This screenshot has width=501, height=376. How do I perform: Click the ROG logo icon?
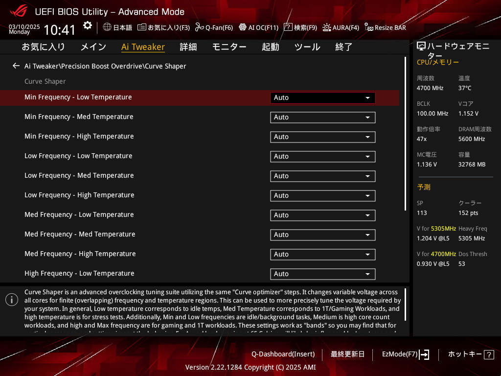pyautogui.click(x=19, y=11)
